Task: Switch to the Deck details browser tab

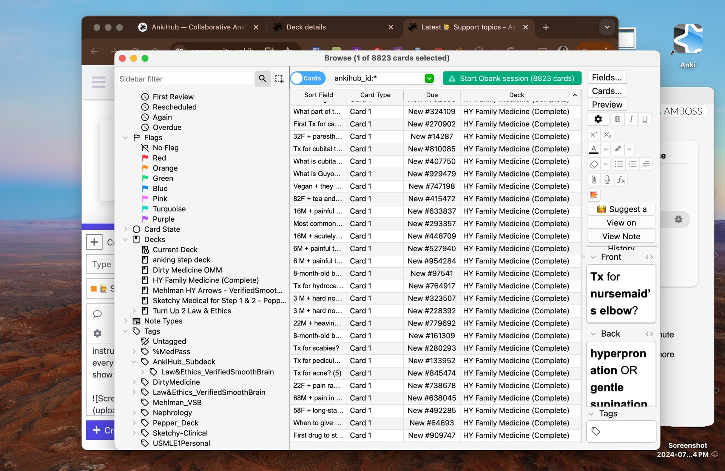Action: coord(306,27)
